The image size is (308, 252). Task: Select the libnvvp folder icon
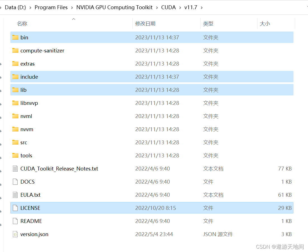click(15, 103)
